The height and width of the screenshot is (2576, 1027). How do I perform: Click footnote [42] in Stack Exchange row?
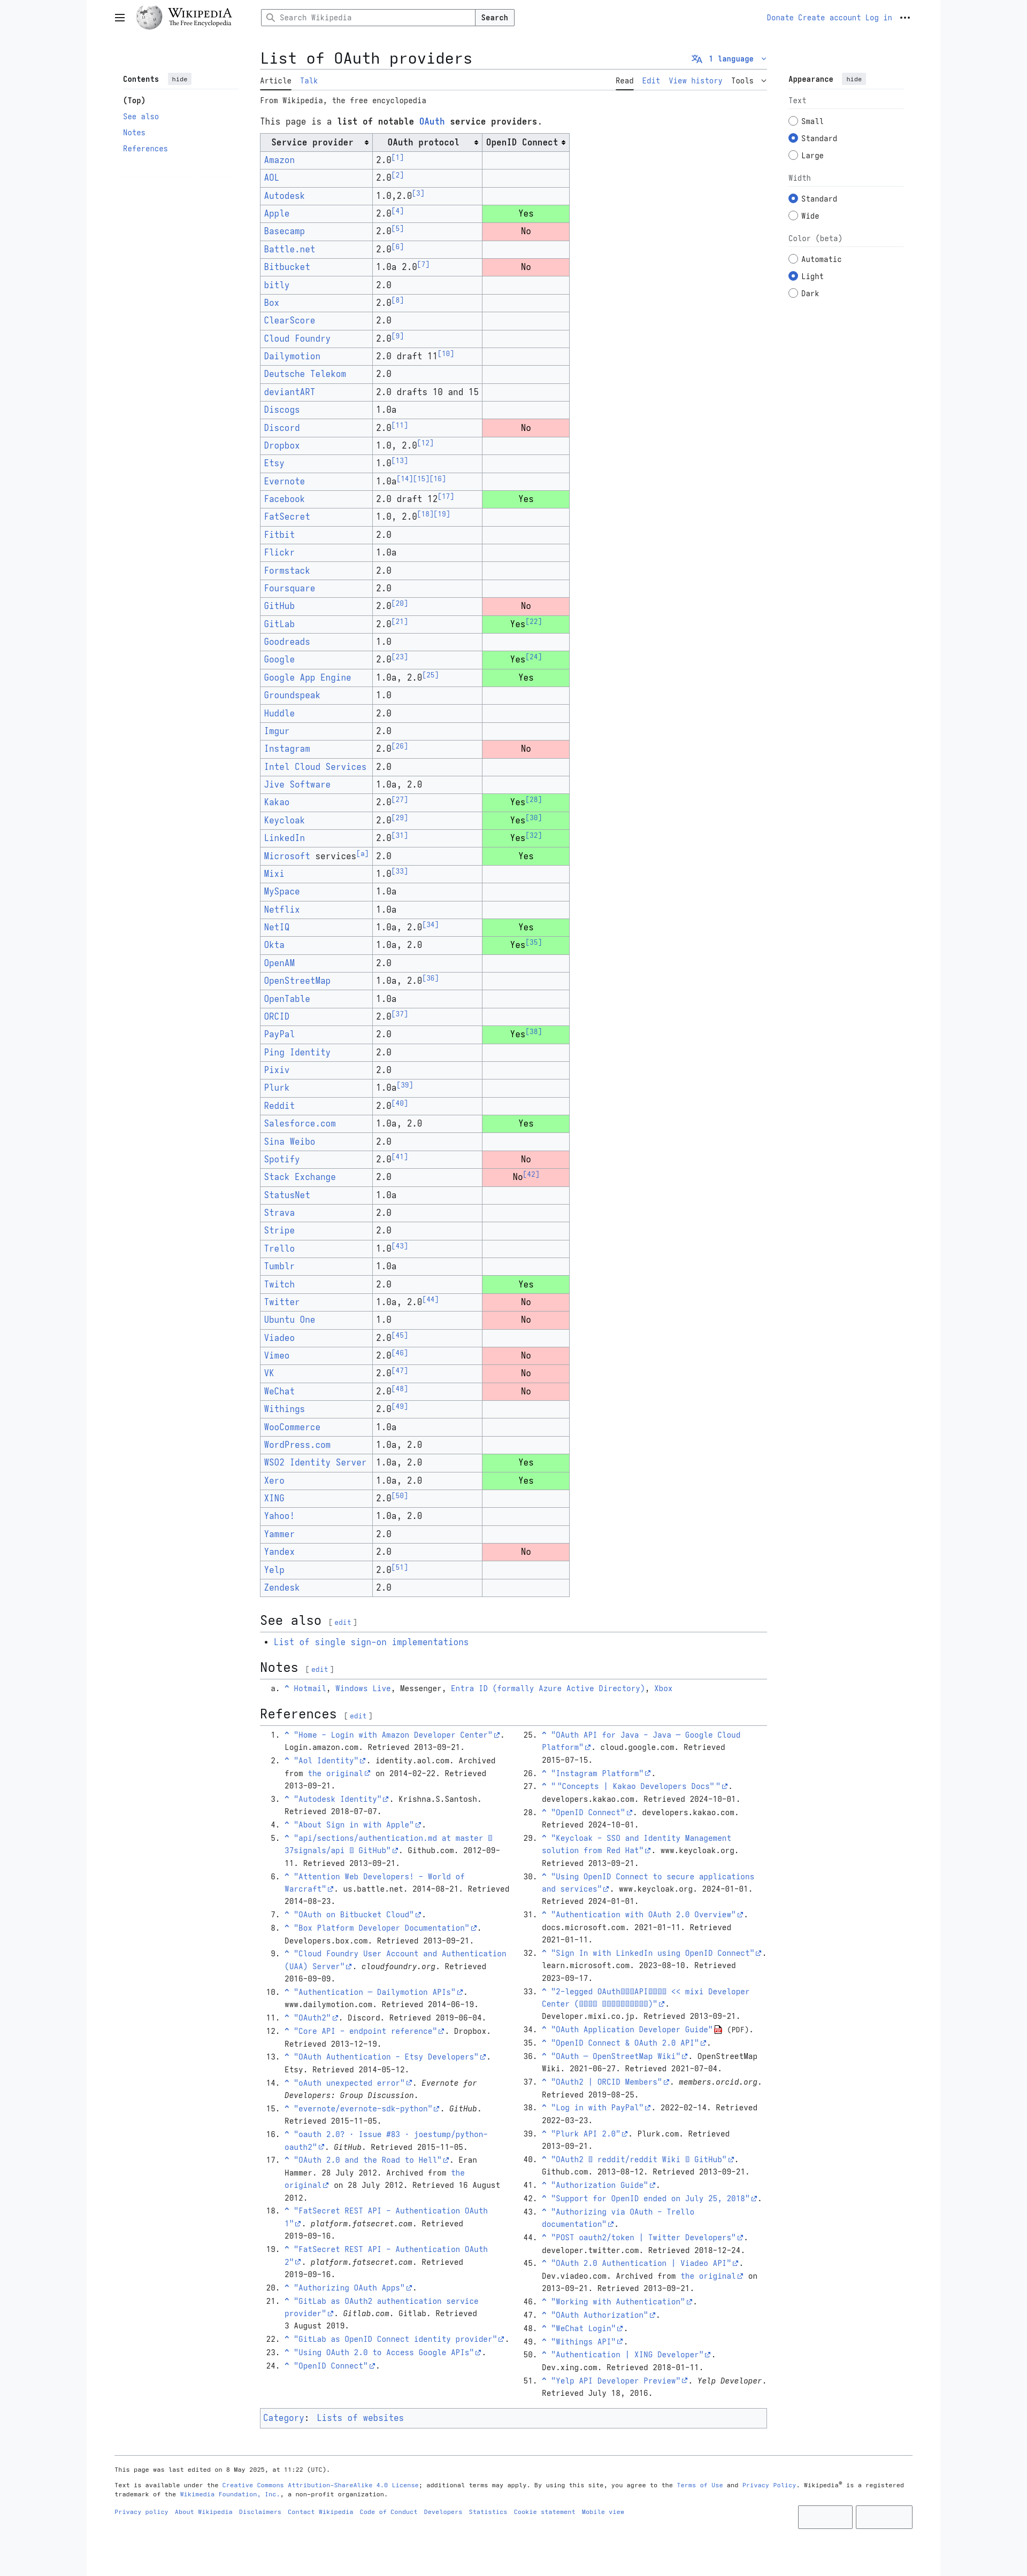[x=531, y=1174]
